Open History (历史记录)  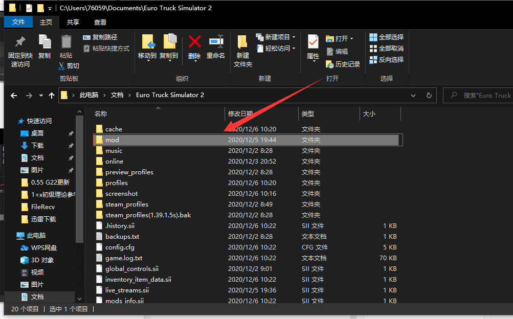click(343, 64)
